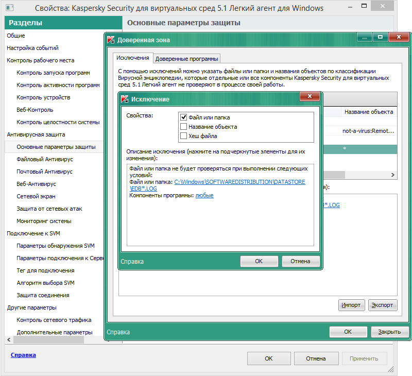Open the C:\Windows\SOFTWAREDISTRIBUTION\DATASTORE path link

click(239, 182)
